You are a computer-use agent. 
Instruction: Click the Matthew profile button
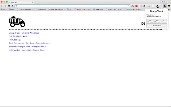pos(165,2)
